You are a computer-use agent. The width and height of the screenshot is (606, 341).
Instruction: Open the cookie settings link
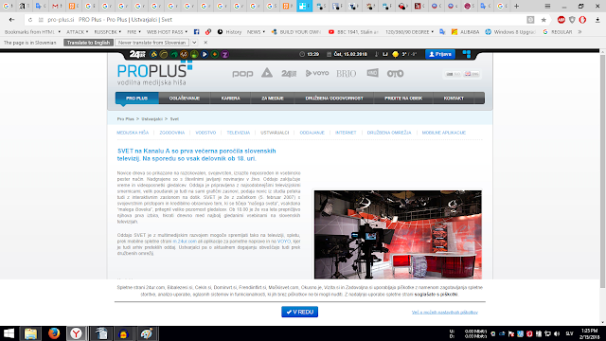pos(444,313)
